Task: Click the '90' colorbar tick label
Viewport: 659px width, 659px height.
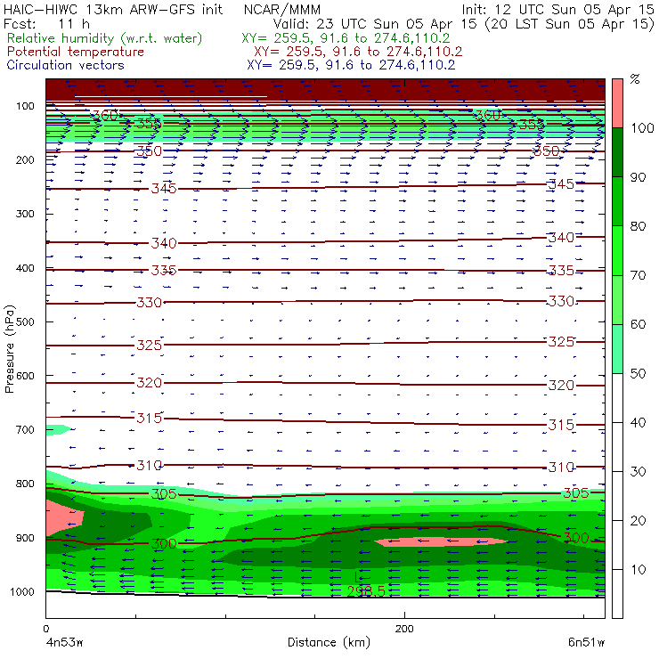Action: (638, 177)
